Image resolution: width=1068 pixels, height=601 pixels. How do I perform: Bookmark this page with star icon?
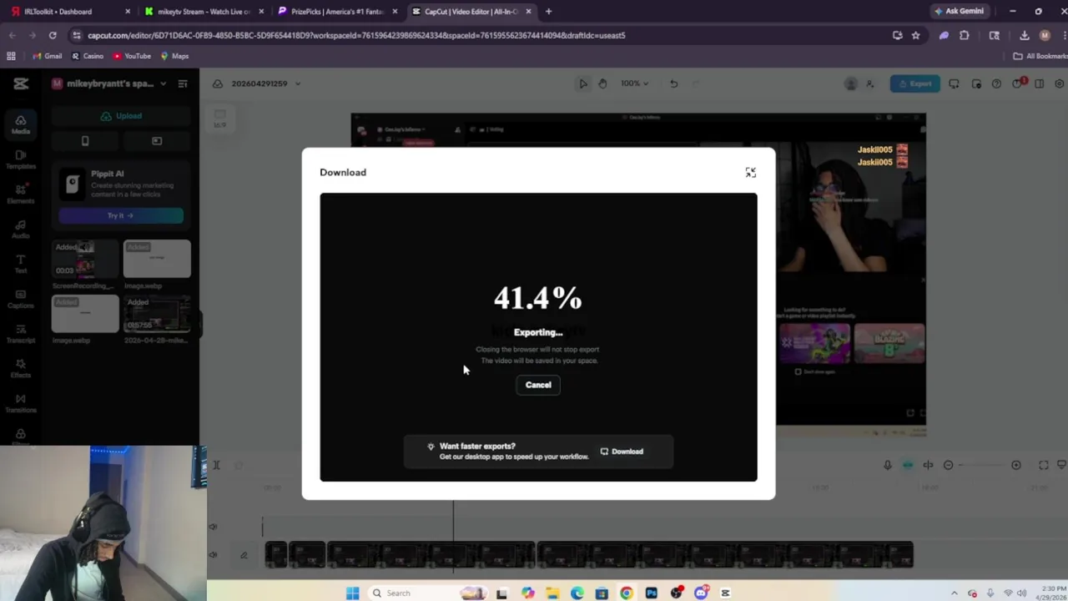[915, 35]
